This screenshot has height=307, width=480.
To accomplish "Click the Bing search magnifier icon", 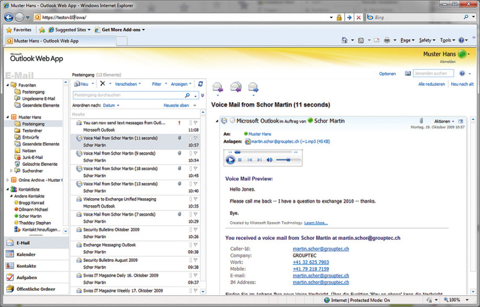I will (466, 17).
